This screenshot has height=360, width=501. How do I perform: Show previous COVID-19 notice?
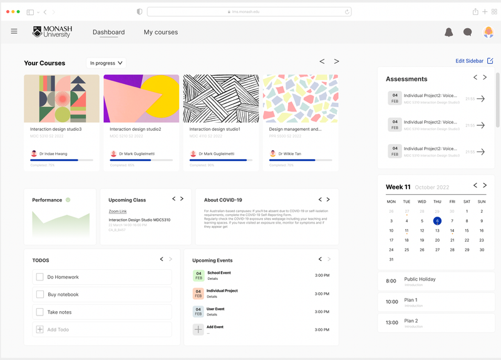tap(320, 199)
